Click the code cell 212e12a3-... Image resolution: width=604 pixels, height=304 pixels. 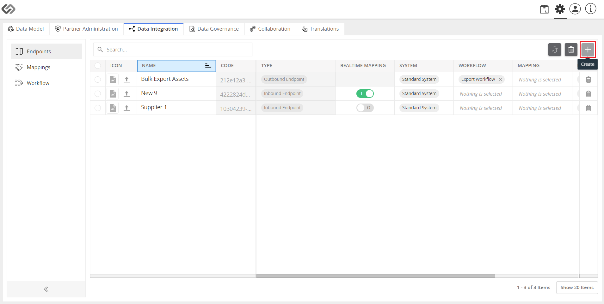pos(236,80)
